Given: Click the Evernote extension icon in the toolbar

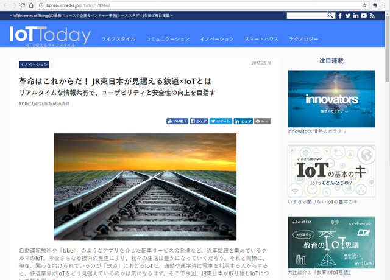Looking at the screenshot, I should coord(374,5).
